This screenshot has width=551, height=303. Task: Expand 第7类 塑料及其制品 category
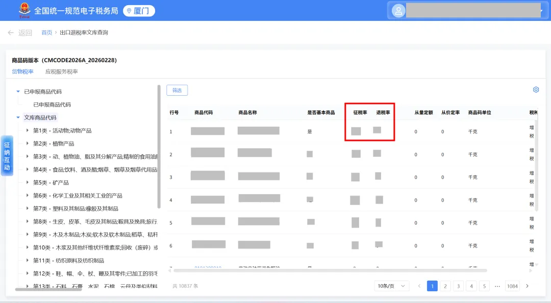28,208
